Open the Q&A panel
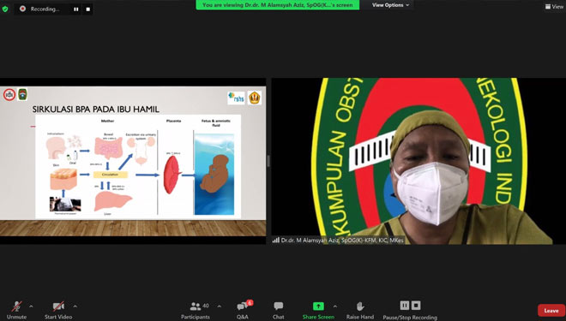Screen dimensions: 566x321 pyautogui.click(x=243, y=310)
